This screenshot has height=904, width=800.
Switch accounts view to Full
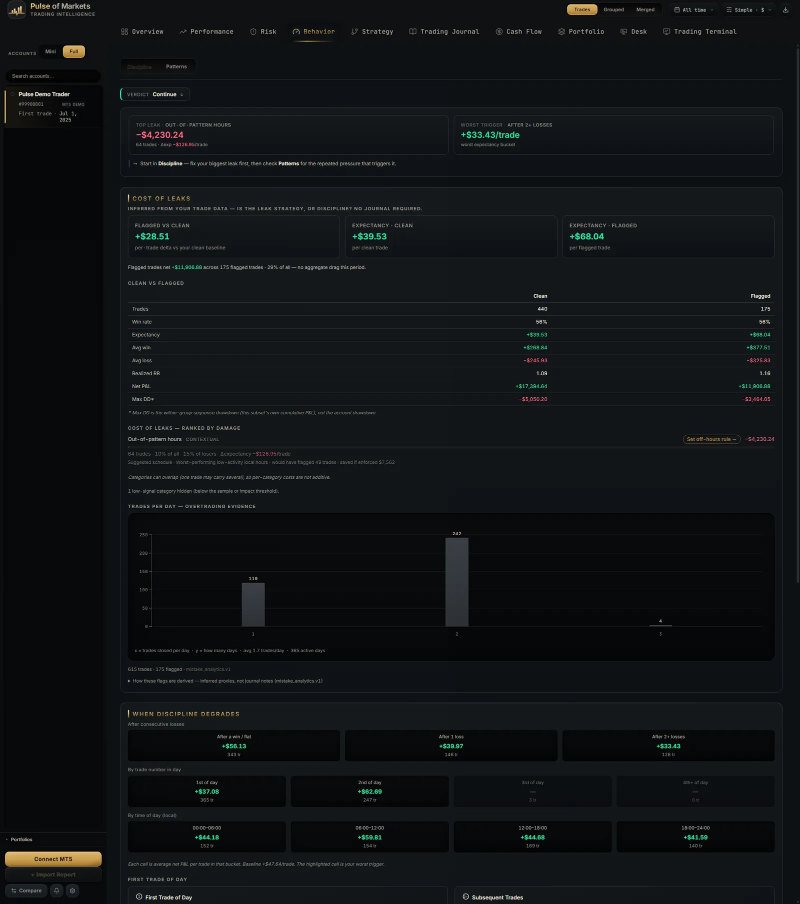pyautogui.click(x=74, y=51)
